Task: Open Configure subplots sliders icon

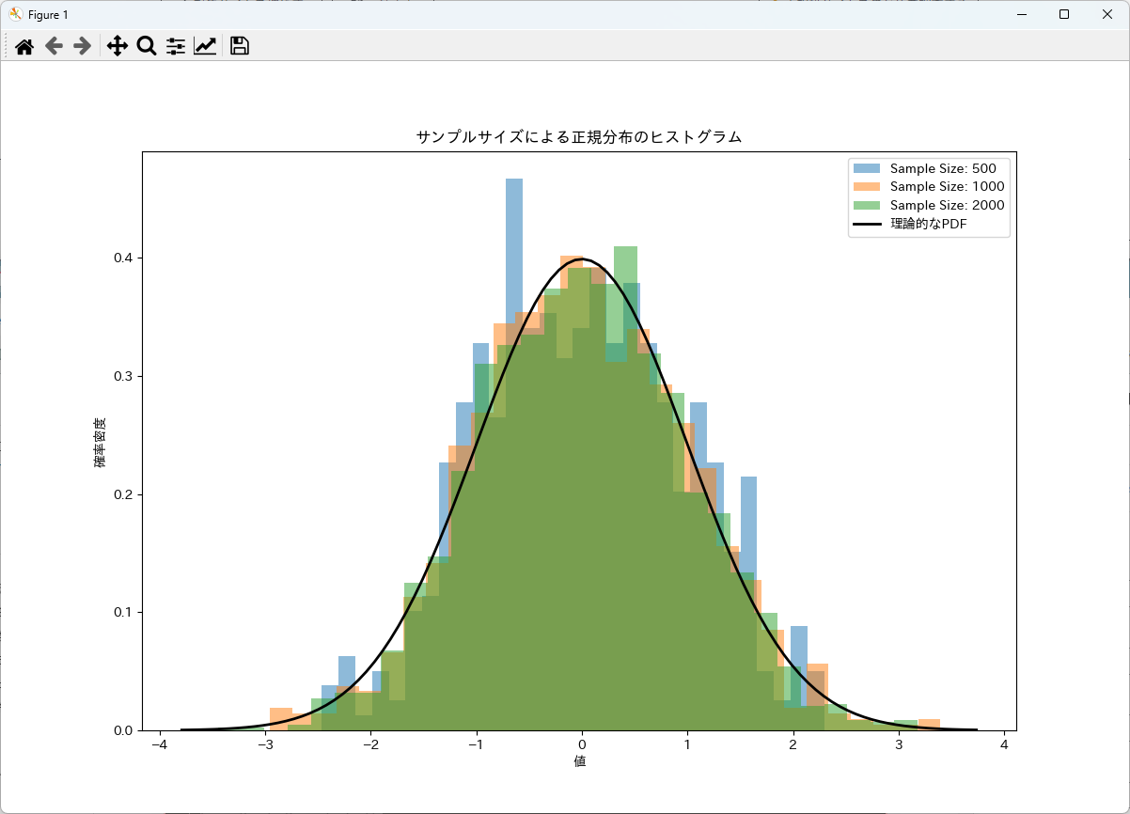Action: (176, 46)
